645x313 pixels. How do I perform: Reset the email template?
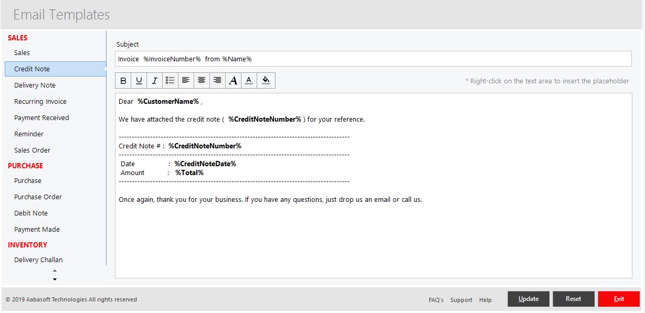573,298
